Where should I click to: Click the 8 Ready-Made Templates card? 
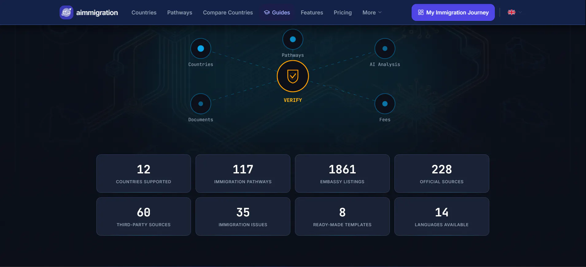342,216
